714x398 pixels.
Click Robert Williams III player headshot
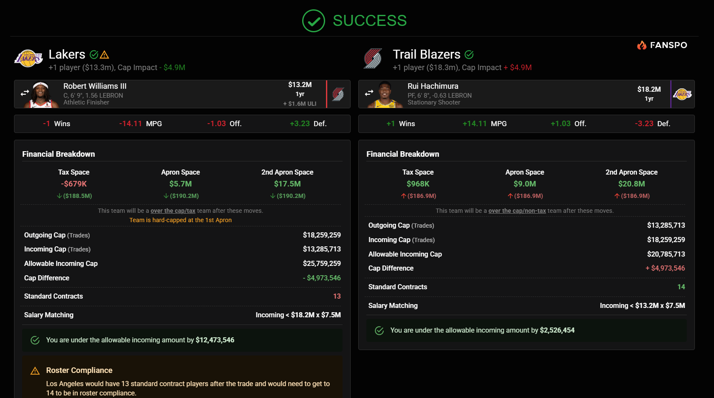click(41, 95)
